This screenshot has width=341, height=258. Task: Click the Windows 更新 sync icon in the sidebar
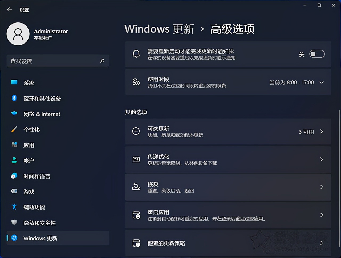[x=14, y=238]
